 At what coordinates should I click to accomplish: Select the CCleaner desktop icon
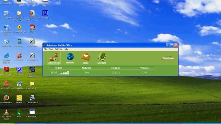pyautogui.click(x=19, y=57)
